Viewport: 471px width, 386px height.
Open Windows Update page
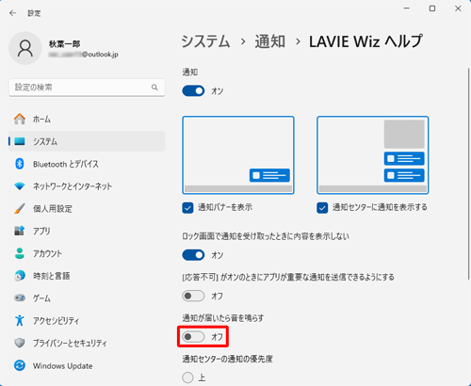(x=87, y=365)
